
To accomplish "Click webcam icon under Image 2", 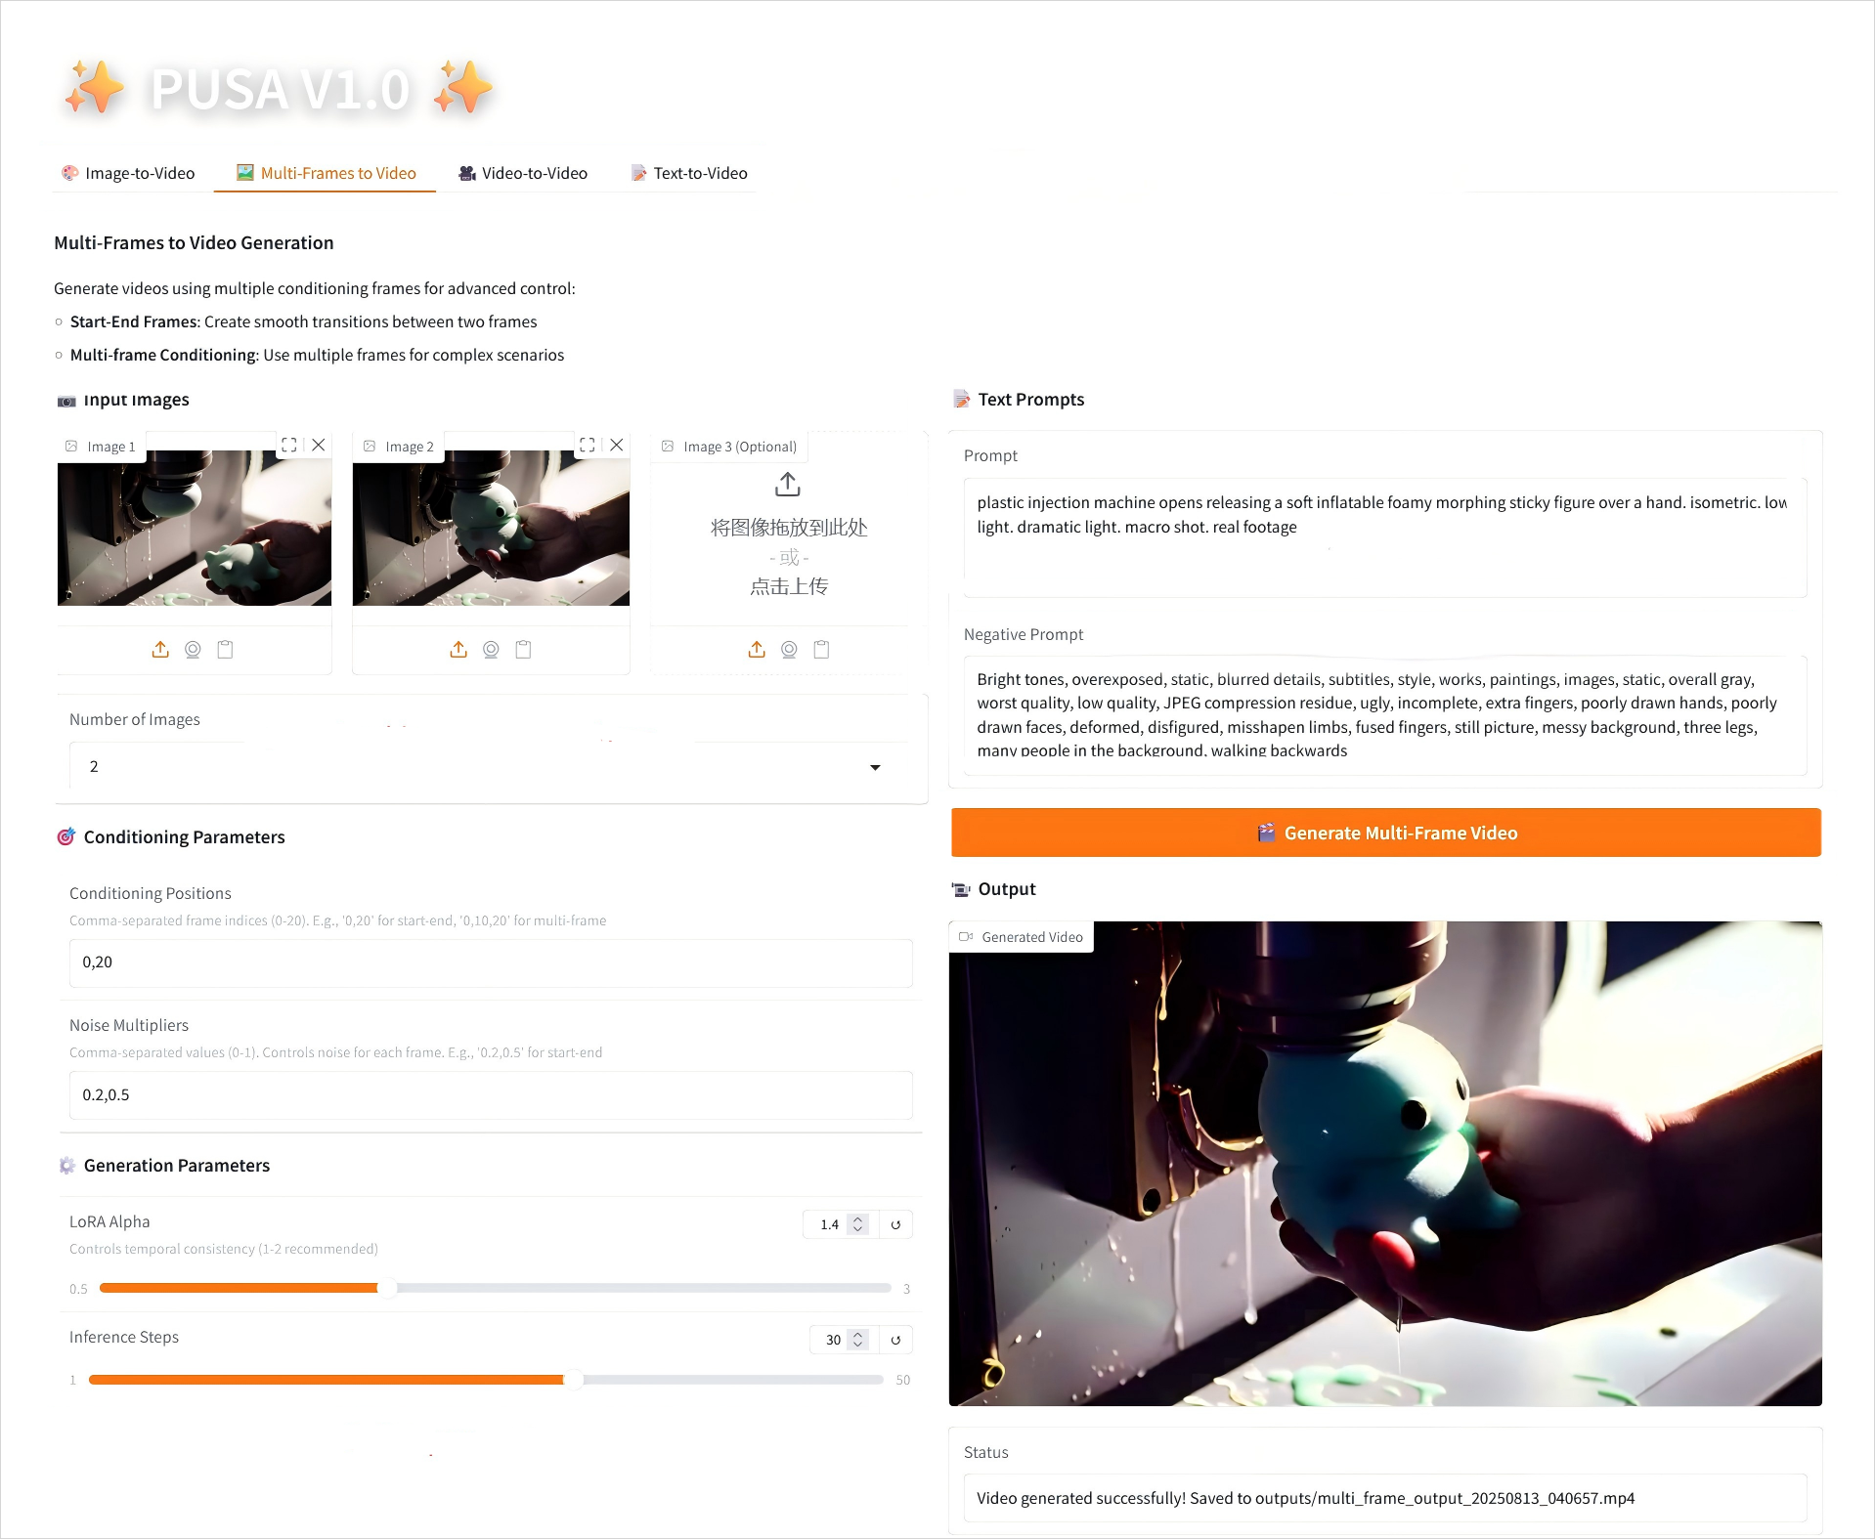I will [491, 649].
